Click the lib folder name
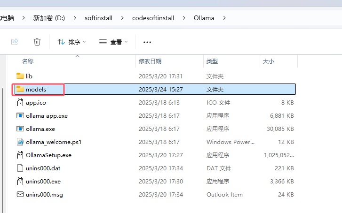Viewport: 342px width, 213px height. (29, 76)
